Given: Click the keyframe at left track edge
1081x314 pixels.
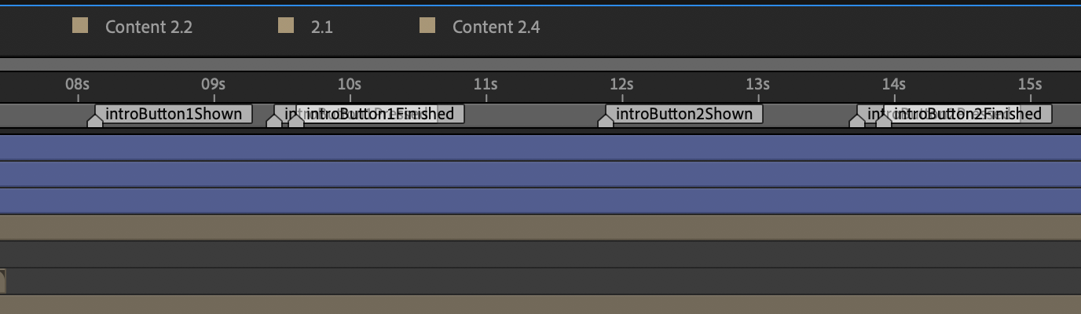Looking at the screenshot, I should pyautogui.click(x=2, y=280).
